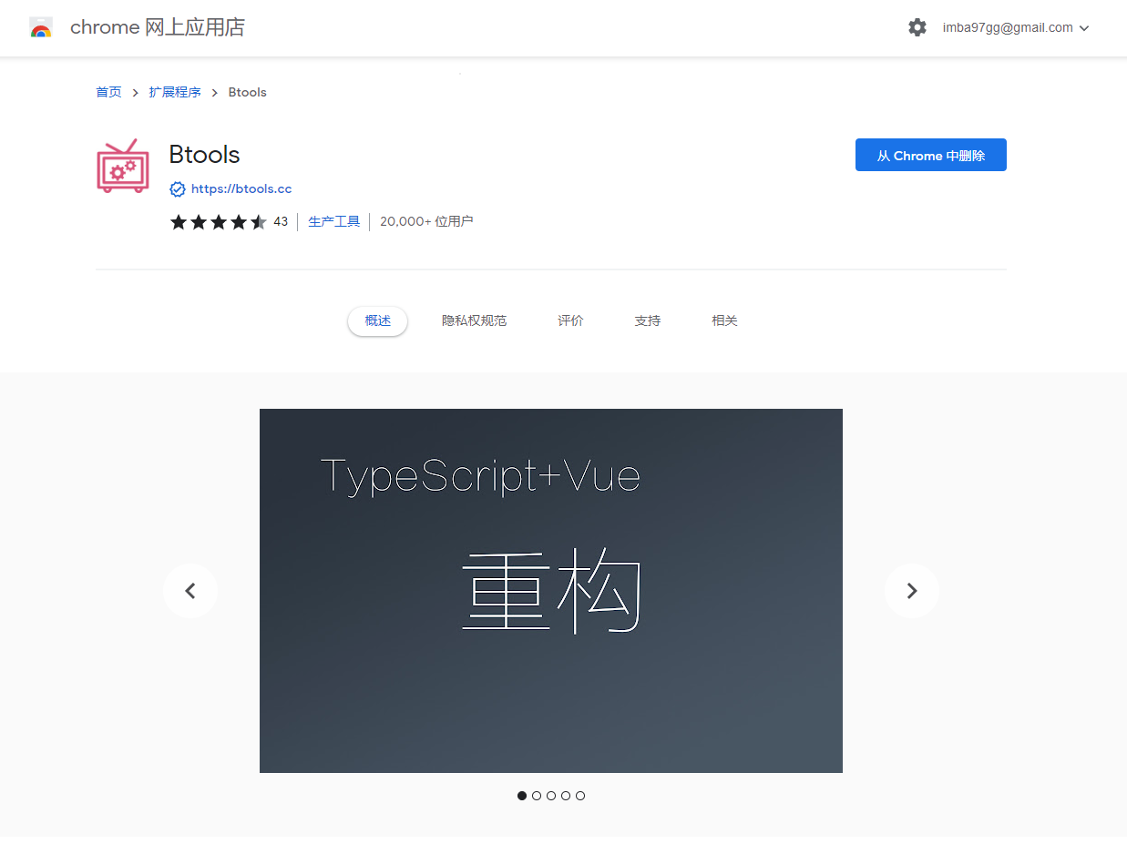Click the 从 Chrome 中删除 button

pos(930,155)
